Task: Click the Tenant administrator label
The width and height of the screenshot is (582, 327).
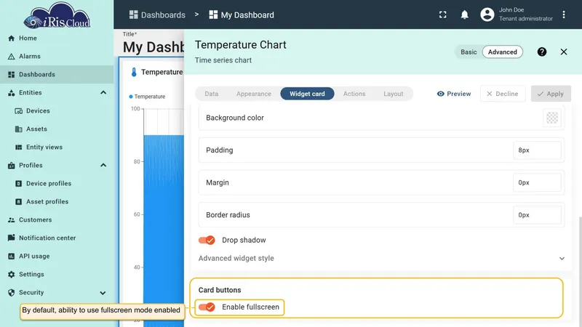Action: pyautogui.click(x=525, y=19)
